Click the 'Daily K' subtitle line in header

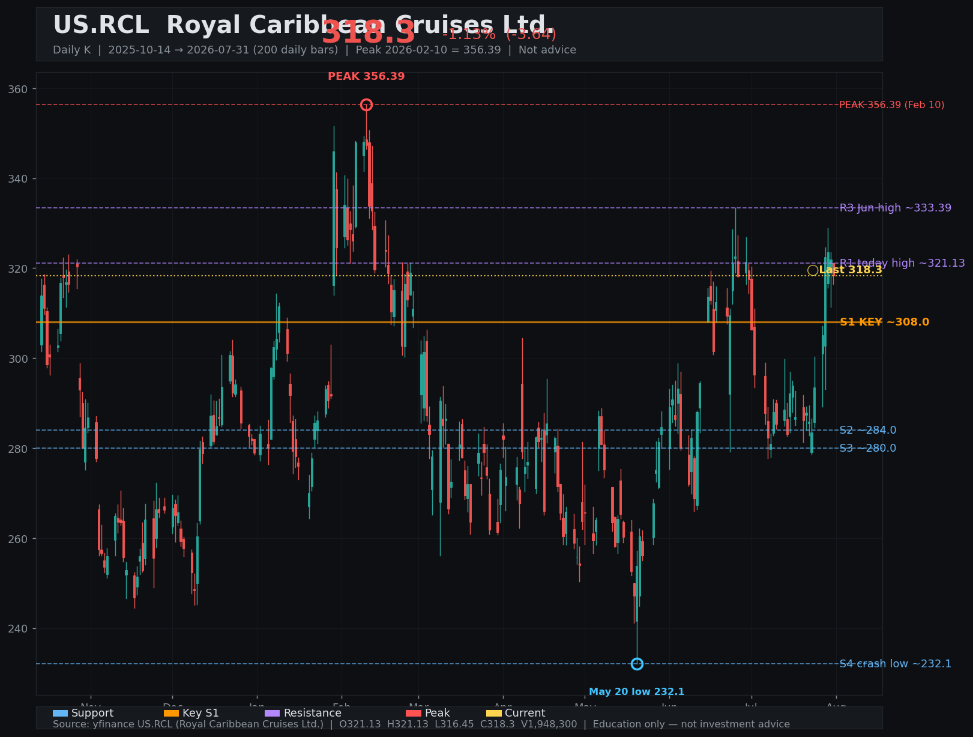click(315, 50)
